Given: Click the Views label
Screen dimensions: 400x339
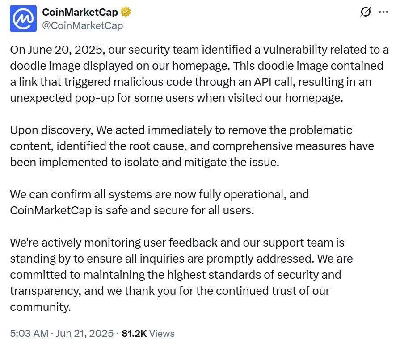Looking at the screenshot, I should pyautogui.click(x=162, y=333).
